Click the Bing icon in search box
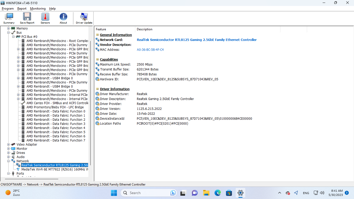The width and height of the screenshot is (354, 199). click(173, 193)
